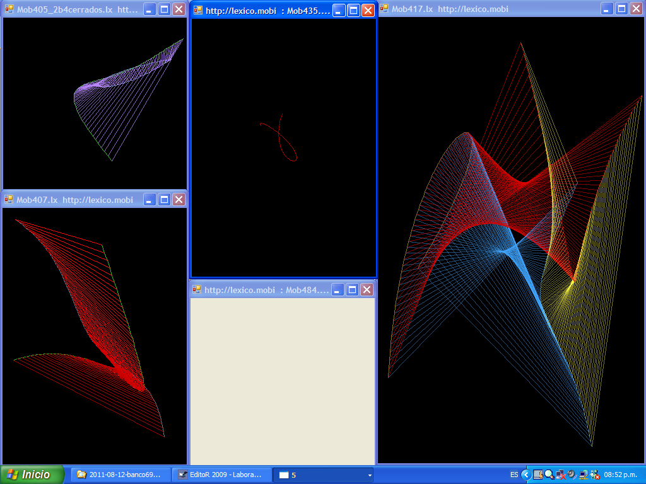Image resolution: width=646 pixels, height=484 pixels.
Task: Click the disconnected network tray icon
Action: click(560, 475)
